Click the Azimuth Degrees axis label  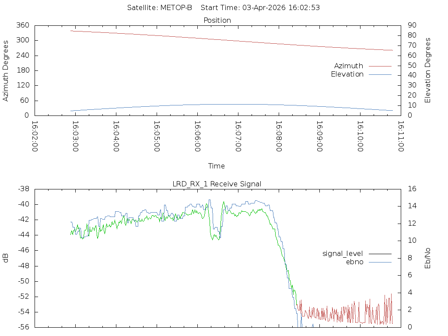(x=6, y=71)
